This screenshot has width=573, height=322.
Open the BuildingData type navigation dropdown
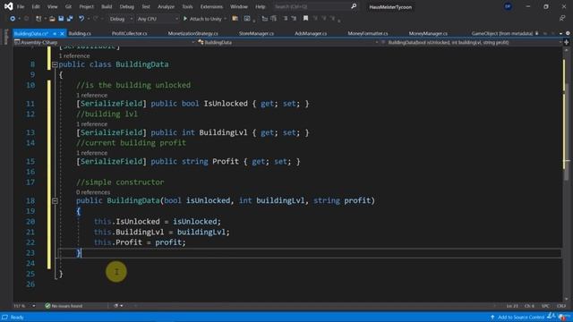(288, 42)
